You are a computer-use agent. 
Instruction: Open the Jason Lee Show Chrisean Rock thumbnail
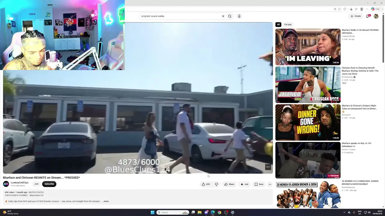[x=308, y=85]
